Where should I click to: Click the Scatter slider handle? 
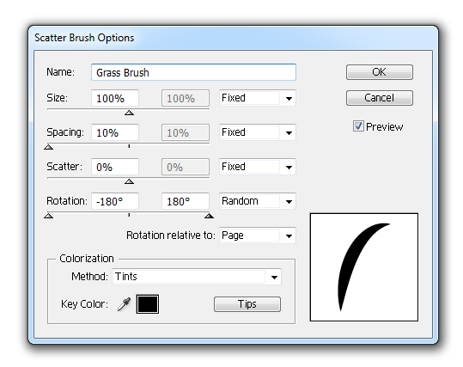[129, 181]
